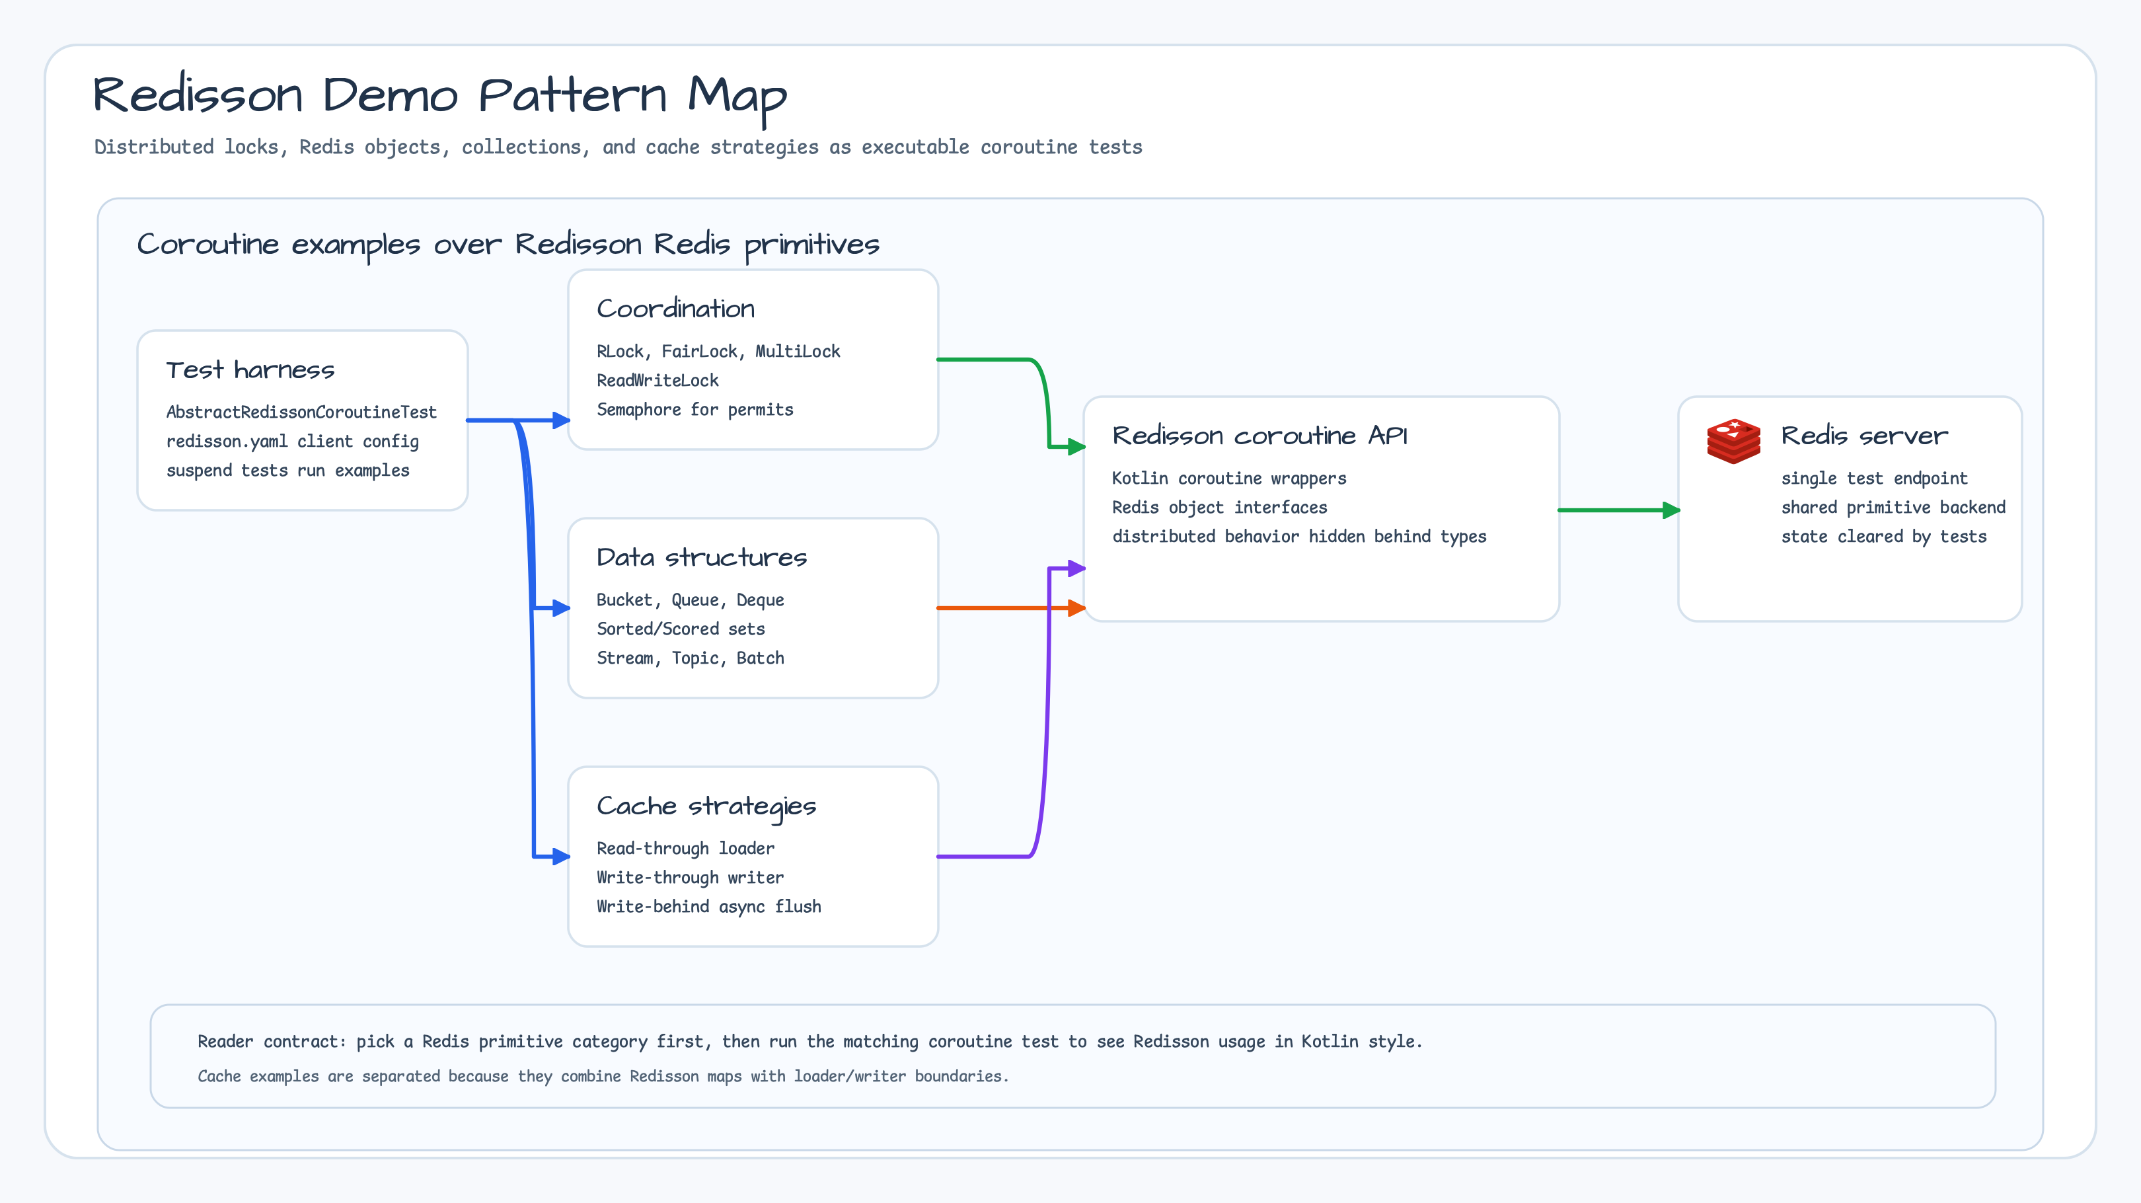
Task: Click the Reader contract sentence
Action: tap(809, 1042)
